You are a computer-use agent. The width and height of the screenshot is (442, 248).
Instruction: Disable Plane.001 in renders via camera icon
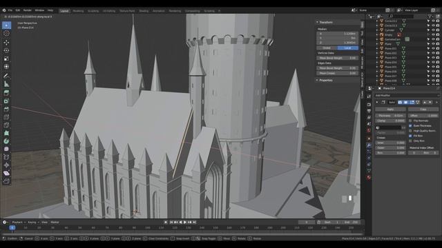tap(437, 48)
